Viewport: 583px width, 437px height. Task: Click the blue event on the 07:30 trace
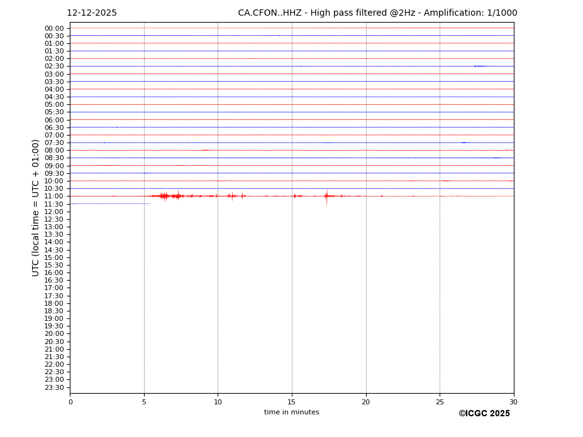coord(464,143)
